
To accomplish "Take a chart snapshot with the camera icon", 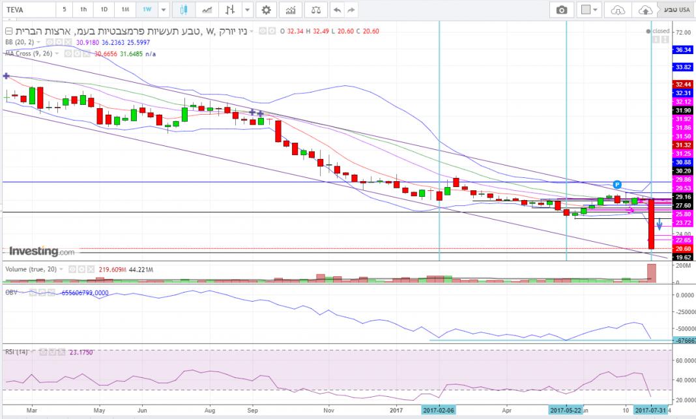I will [x=561, y=10].
